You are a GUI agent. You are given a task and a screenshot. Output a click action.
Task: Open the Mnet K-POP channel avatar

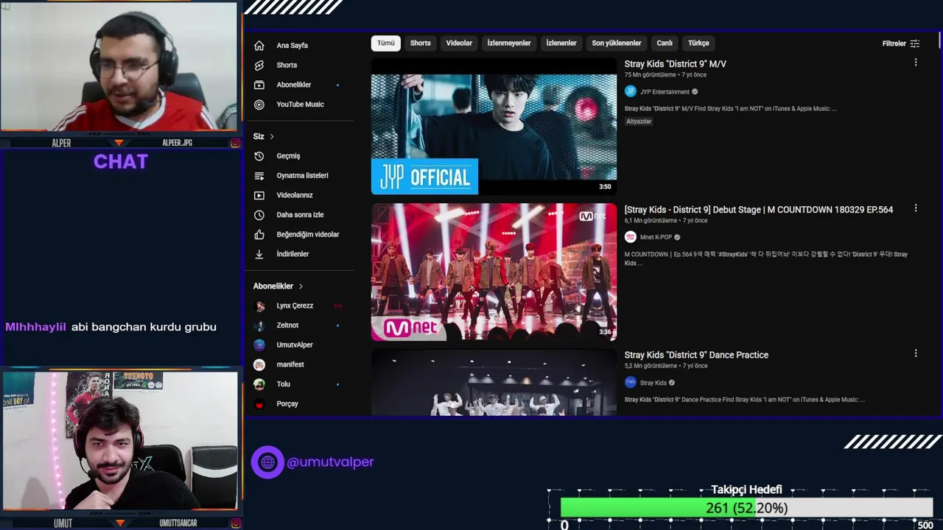coord(631,237)
